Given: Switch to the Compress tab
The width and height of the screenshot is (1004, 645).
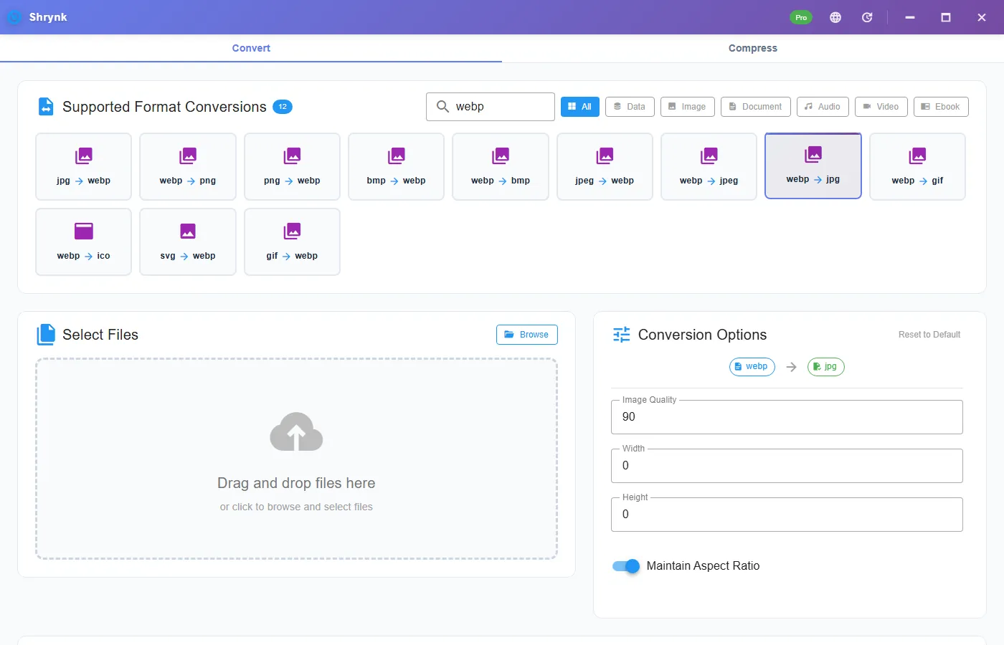Looking at the screenshot, I should 753,48.
